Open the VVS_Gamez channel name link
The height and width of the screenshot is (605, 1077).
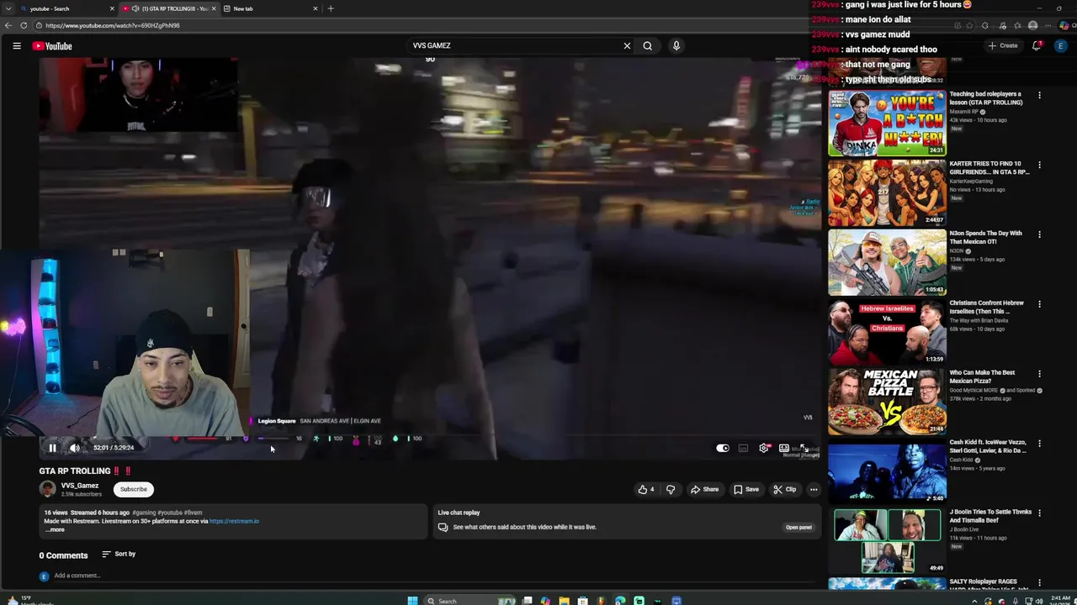pyautogui.click(x=80, y=486)
